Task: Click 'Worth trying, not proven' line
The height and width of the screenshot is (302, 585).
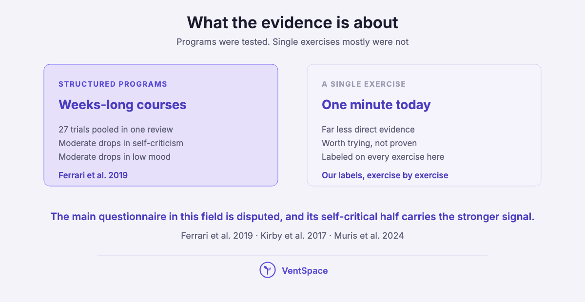Action: 369,143
